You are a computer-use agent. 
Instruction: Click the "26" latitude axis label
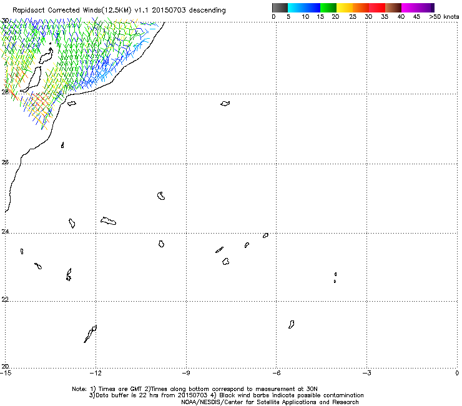point(5,162)
